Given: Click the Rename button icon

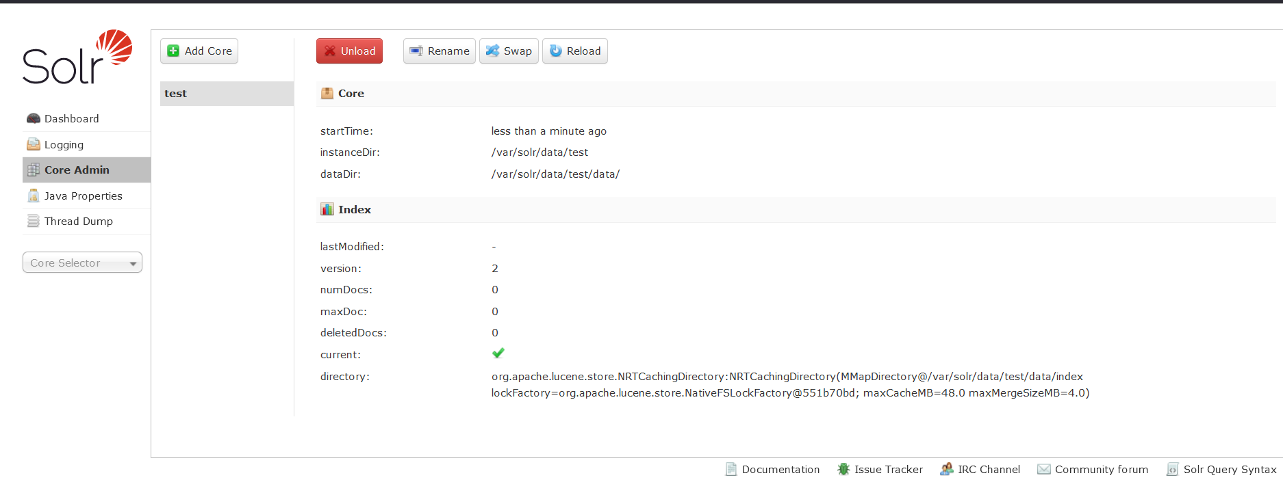Looking at the screenshot, I should (416, 51).
